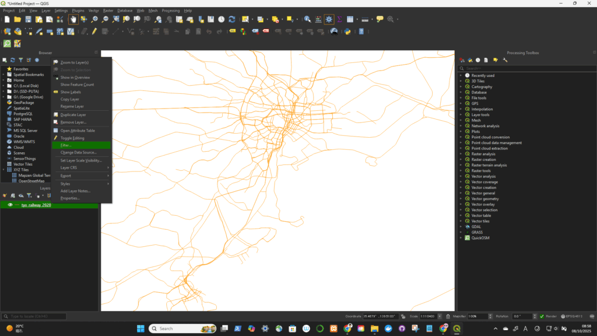Expand Vector geometry in Processing Toolbox
The width and height of the screenshot is (597, 336).
click(461, 199)
